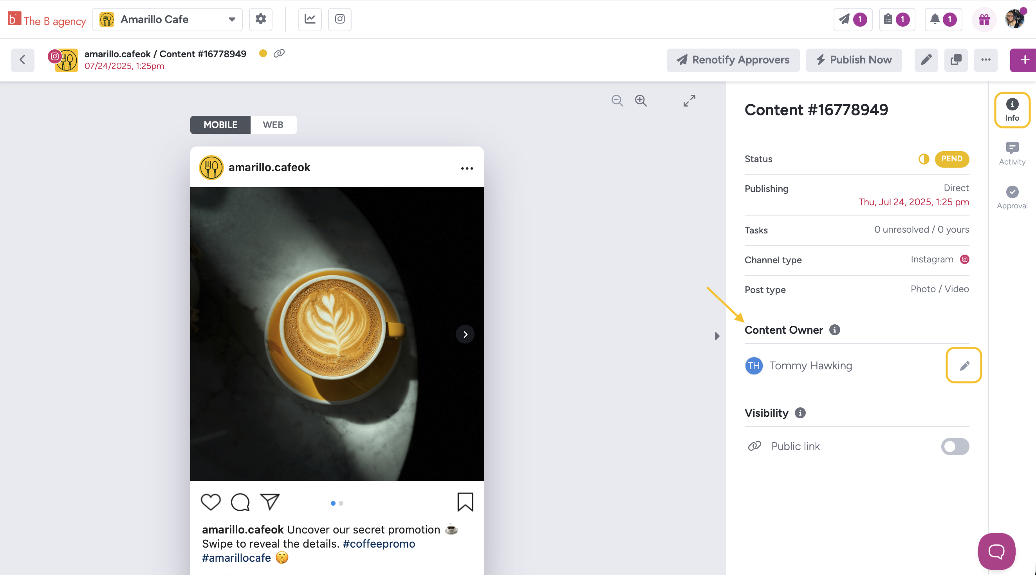The width and height of the screenshot is (1036, 575).
Task: Open the three-dot more options menu
Action: click(x=985, y=60)
